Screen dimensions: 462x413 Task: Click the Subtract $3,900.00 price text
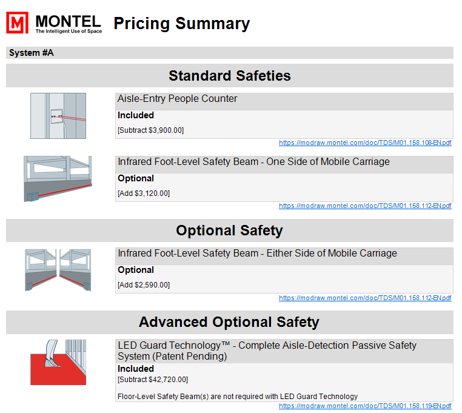[x=151, y=130]
